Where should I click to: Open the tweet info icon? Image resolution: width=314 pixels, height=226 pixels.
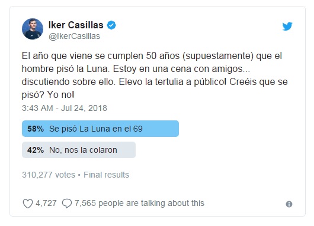pyautogui.click(x=289, y=204)
